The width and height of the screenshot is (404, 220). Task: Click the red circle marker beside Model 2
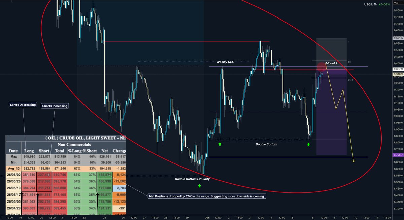321,66
